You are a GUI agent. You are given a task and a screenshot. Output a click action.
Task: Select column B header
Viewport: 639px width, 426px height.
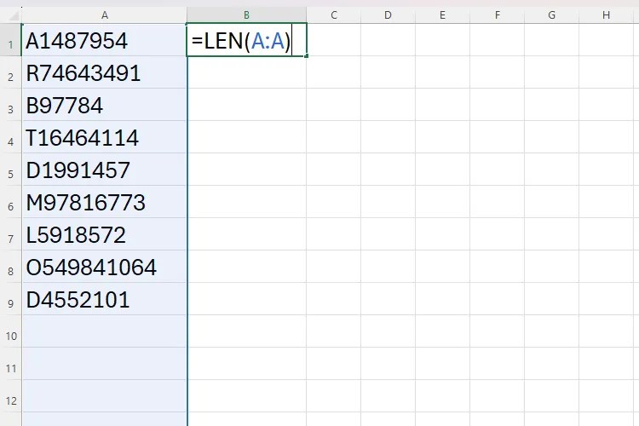click(246, 14)
